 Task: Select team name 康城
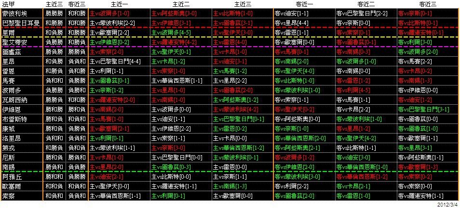[8, 129]
